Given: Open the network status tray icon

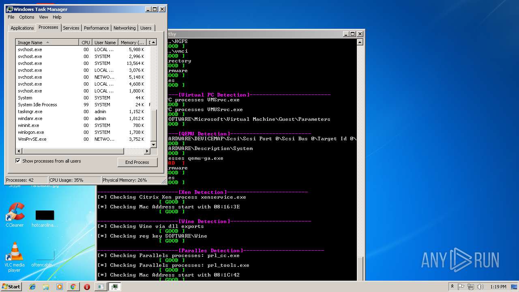Looking at the screenshot, I should click(470, 287).
